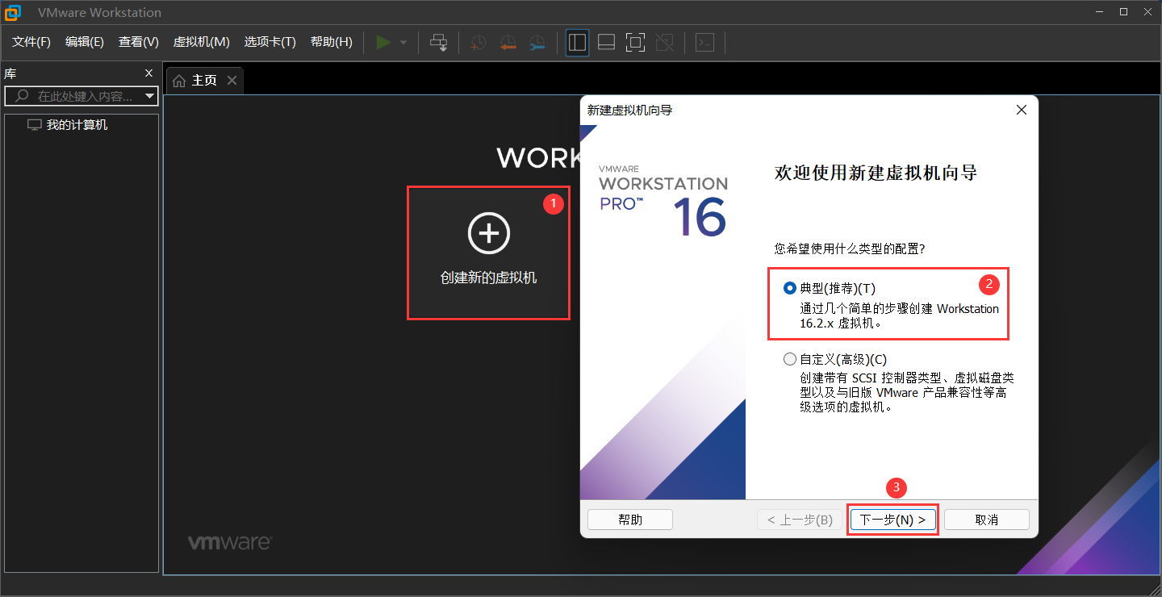The width and height of the screenshot is (1162, 597).
Task: Click the search magnifier icon in library
Action: coord(22,96)
